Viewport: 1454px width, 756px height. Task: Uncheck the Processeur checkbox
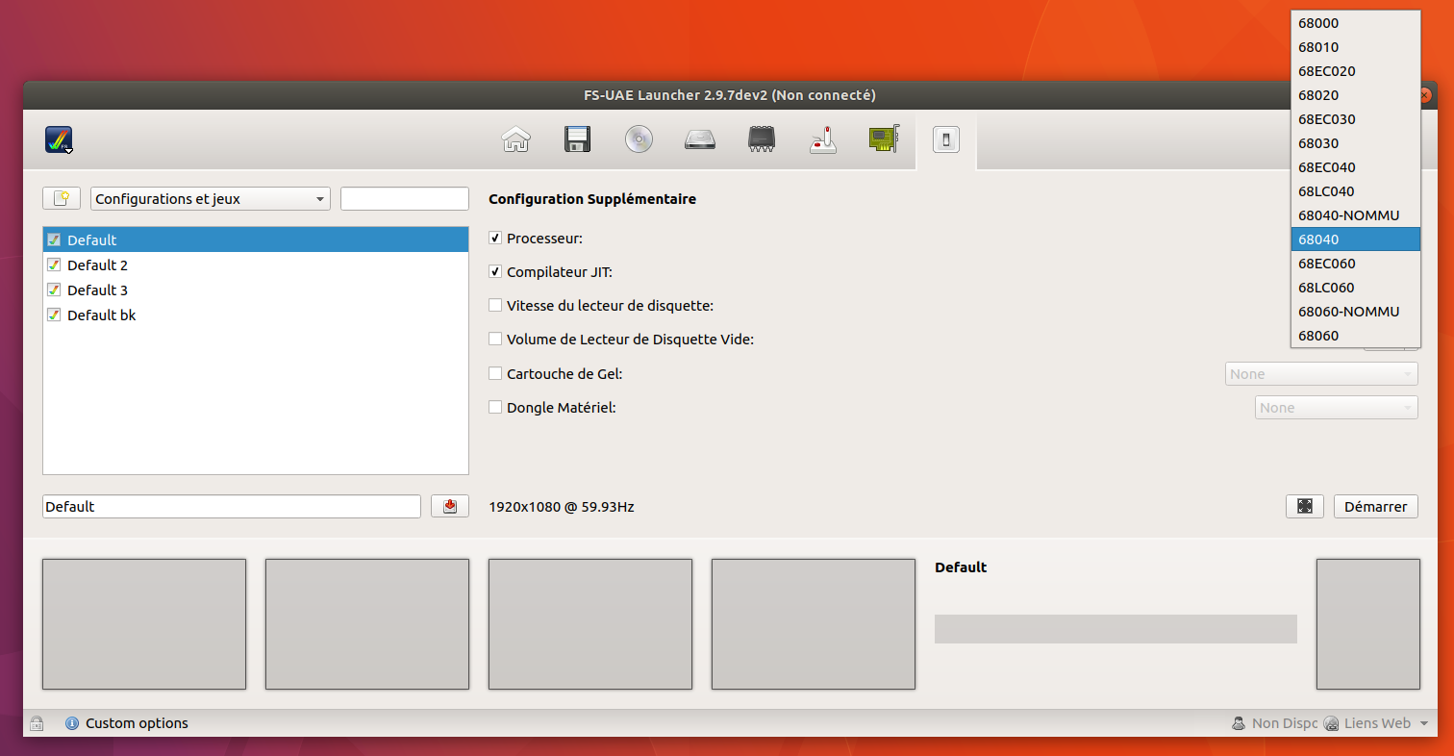495,238
